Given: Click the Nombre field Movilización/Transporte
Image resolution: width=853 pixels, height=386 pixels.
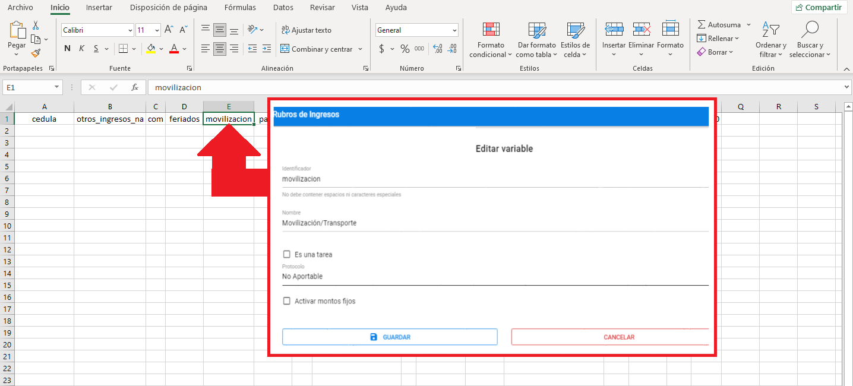Looking at the screenshot, I should point(495,223).
